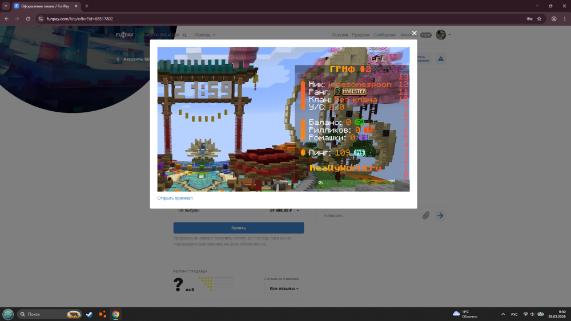Open the tab search dropdown arrow
Screen dimensions: 571x321
6,6
